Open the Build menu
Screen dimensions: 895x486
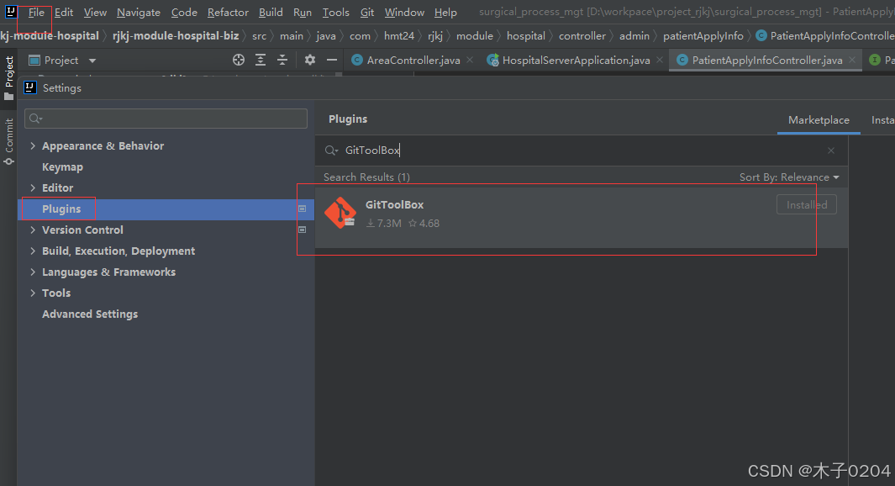tap(271, 12)
